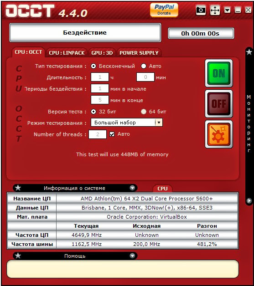Open the POWER SUPPLY tab

[139, 53]
